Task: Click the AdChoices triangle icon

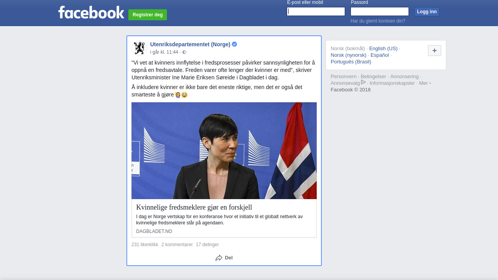Action: click(363, 82)
